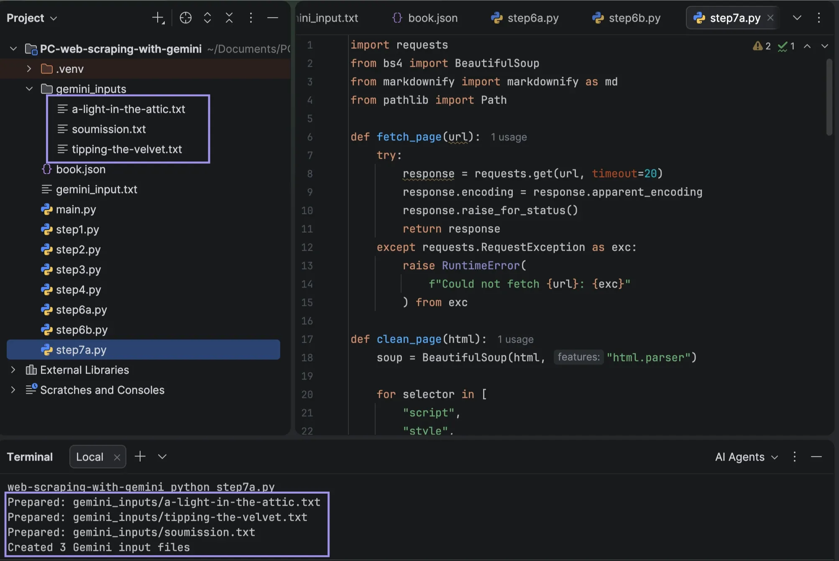Hide the Project panel with minimize dash
Screen dimensions: 839x561
point(273,18)
